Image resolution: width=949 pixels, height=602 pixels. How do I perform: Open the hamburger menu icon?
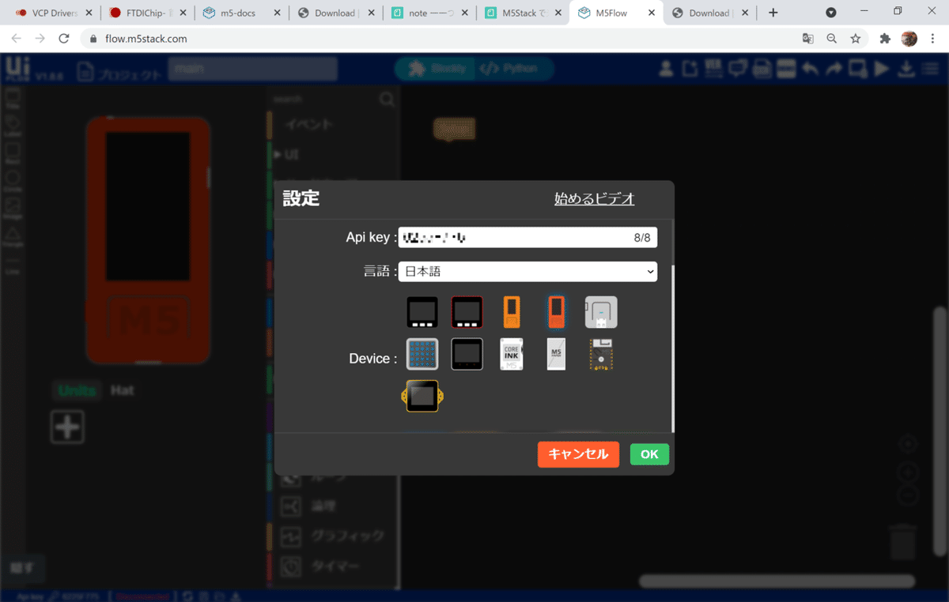[931, 70]
